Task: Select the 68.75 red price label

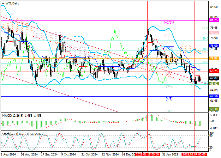Action: point(214,71)
